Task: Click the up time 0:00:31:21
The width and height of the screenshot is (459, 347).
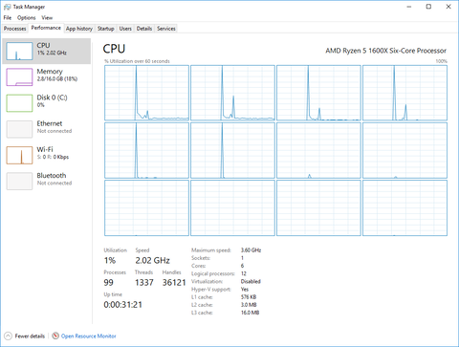Action: 122,305
